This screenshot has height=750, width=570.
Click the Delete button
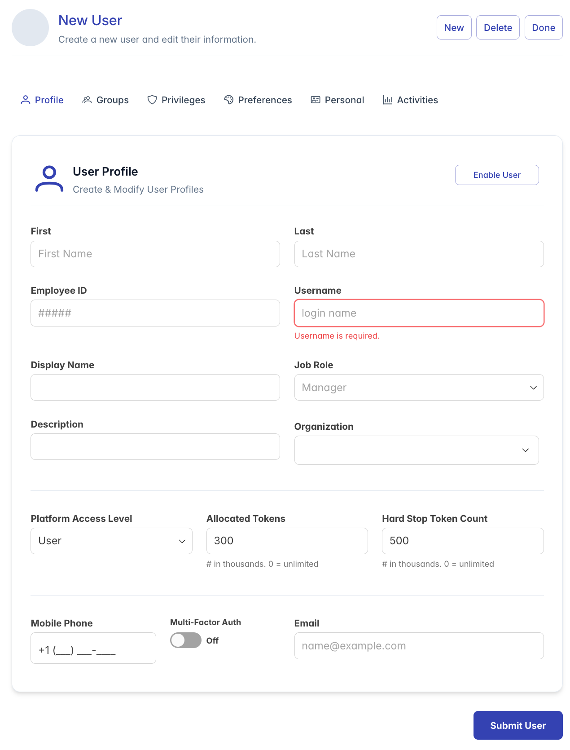498,27
